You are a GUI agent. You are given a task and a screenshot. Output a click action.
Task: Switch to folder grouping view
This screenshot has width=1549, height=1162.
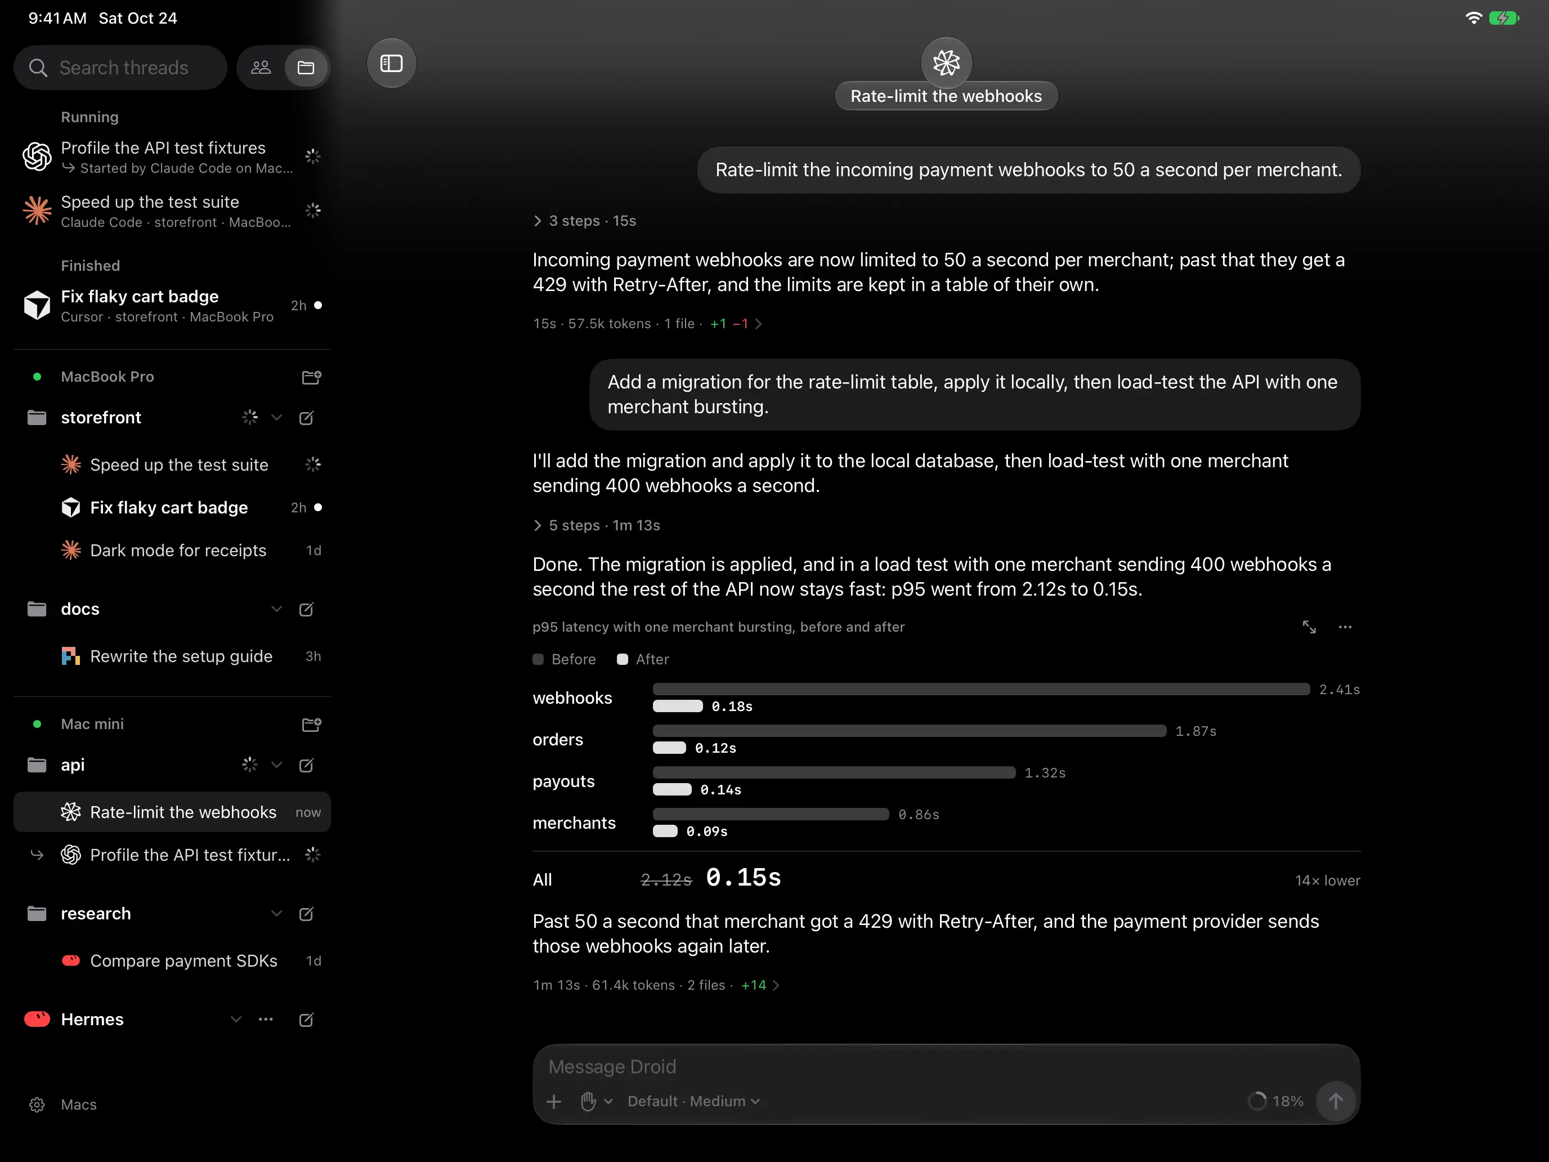pos(306,67)
